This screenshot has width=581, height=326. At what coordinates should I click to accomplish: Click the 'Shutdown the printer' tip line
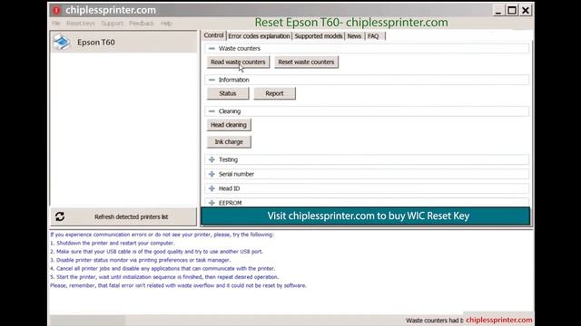click(112, 244)
